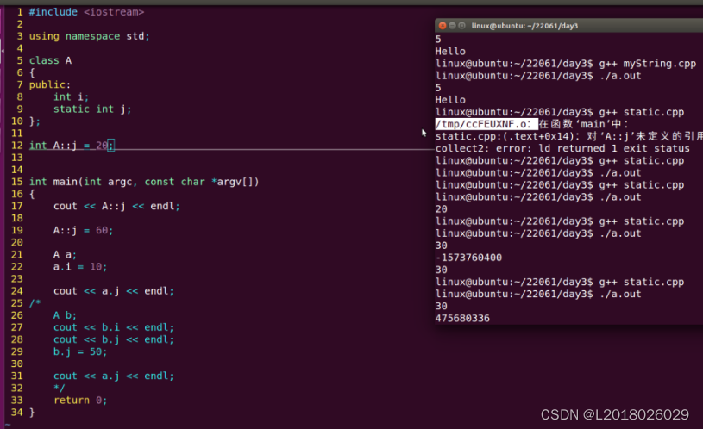Click 'return 0;' on line 33
Viewport: 703px width, 429px height.
(80, 401)
